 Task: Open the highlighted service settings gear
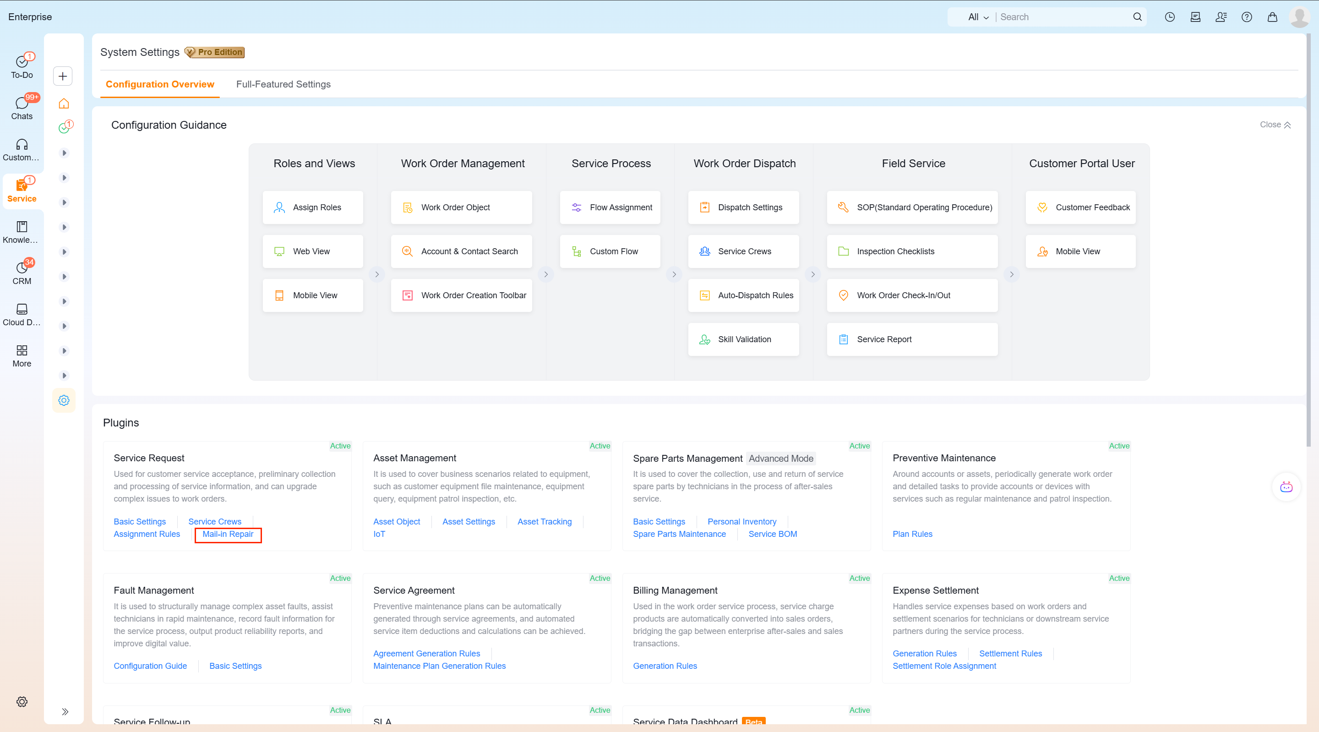click(64, 400)
